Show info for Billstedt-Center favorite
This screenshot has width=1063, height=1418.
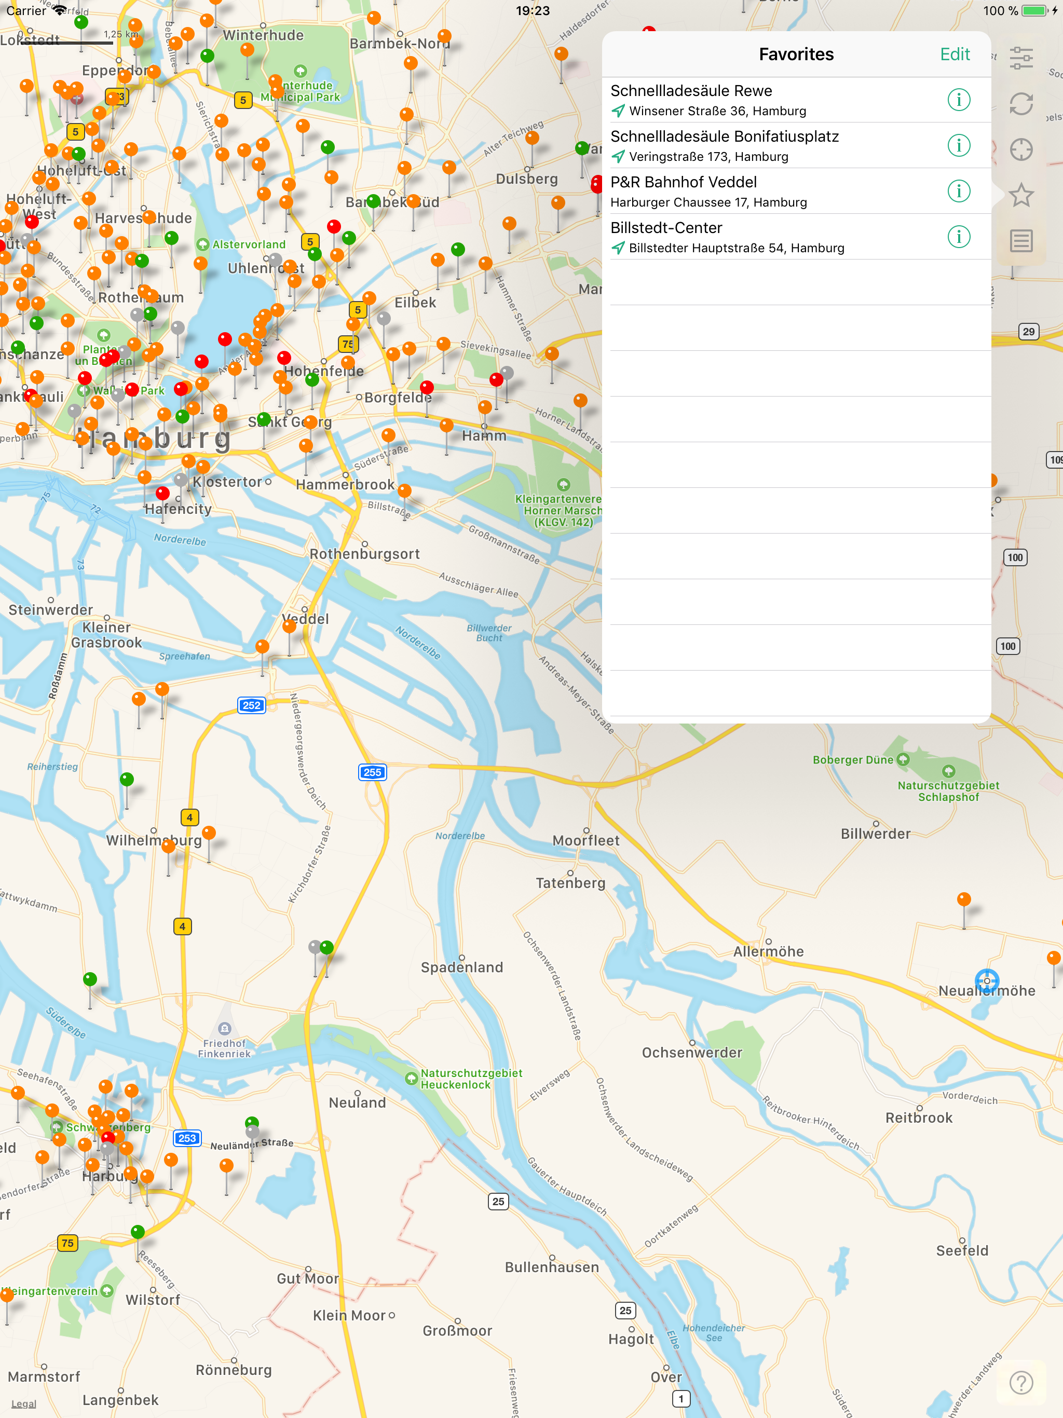pos(959,237)
